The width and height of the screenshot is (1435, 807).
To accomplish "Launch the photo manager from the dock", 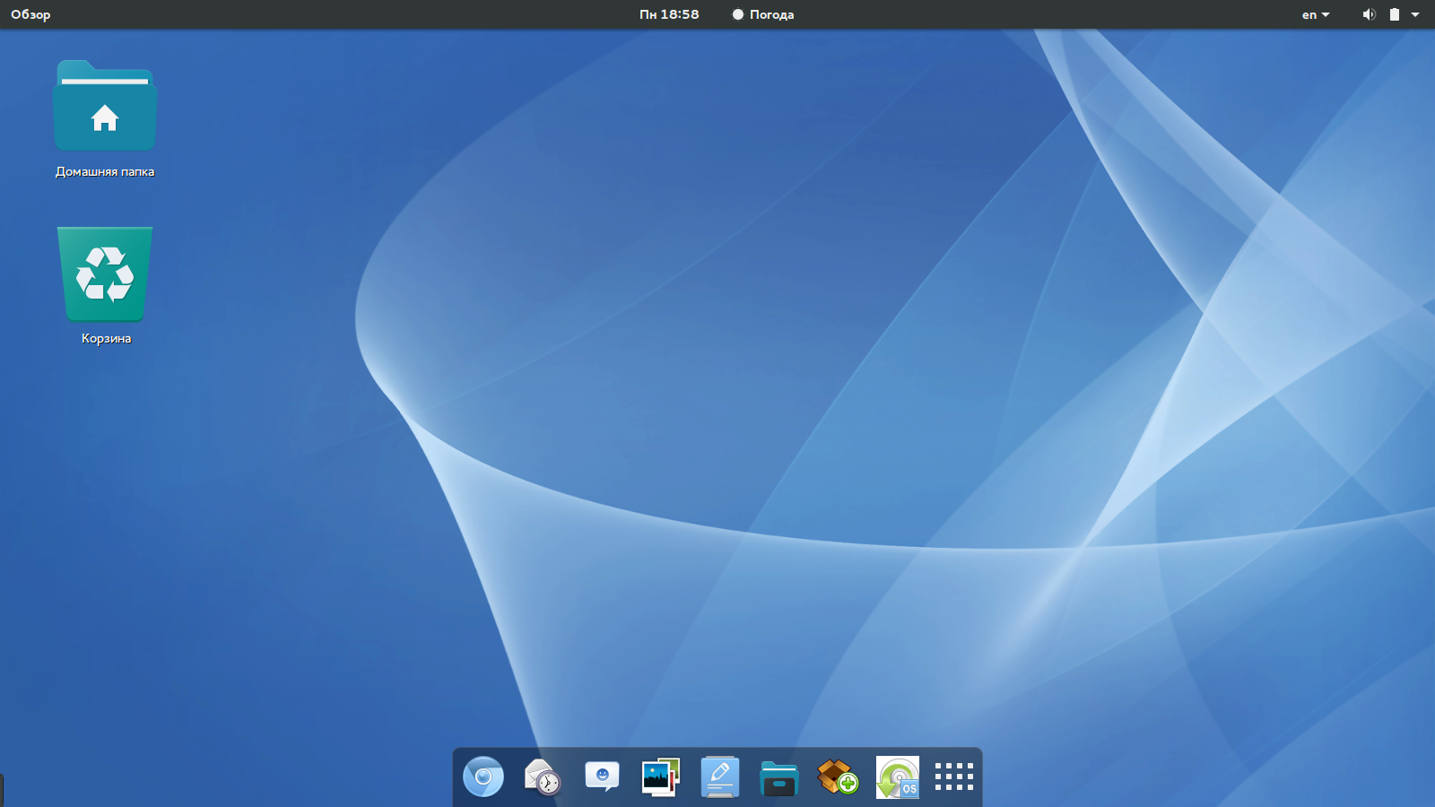I will pyautogui.click(x=661, y=777).
